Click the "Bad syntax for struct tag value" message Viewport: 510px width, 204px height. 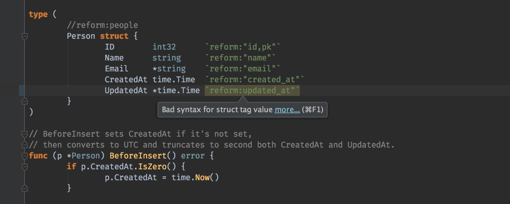click(217, 109)
